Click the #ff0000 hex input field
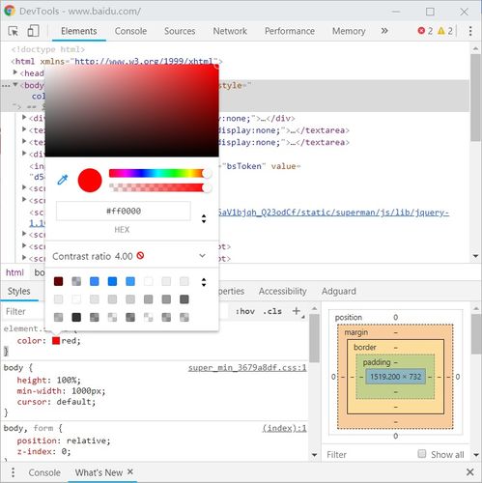Image resolution: width=482 pixels, height=483 pixels. click(124, 211)
